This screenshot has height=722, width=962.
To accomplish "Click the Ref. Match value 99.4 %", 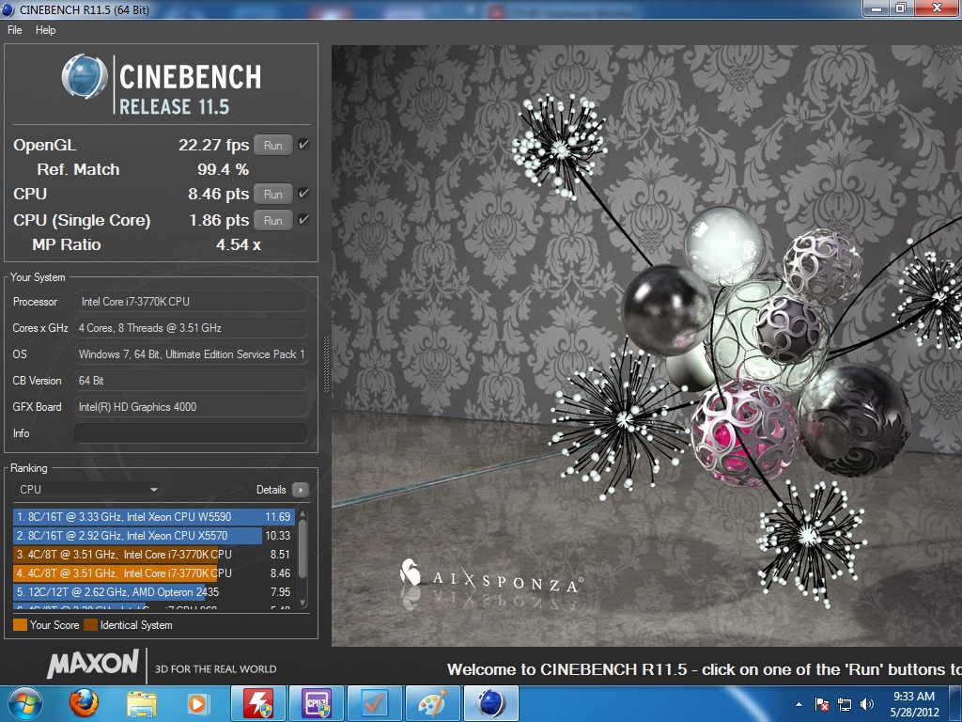I will point(223,169).
